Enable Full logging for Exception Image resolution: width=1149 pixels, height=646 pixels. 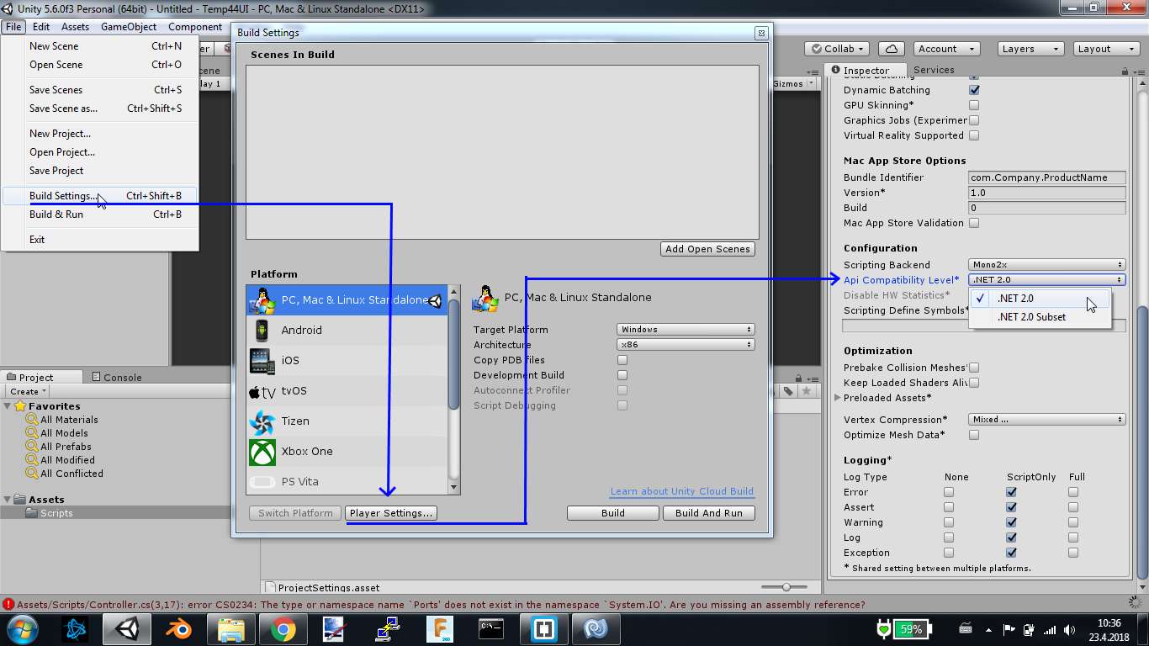coord(1073,553)
